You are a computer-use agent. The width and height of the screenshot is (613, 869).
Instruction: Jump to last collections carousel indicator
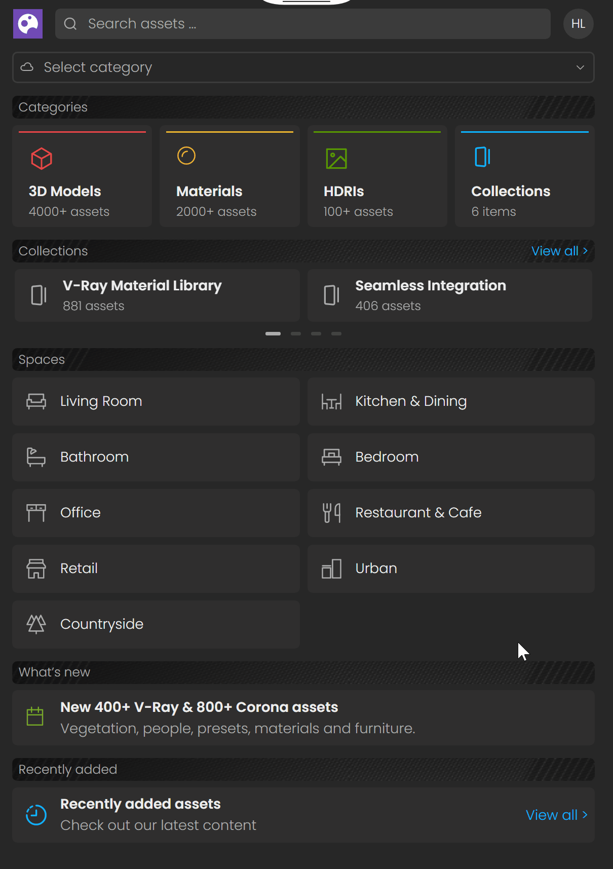click(336, 333)
